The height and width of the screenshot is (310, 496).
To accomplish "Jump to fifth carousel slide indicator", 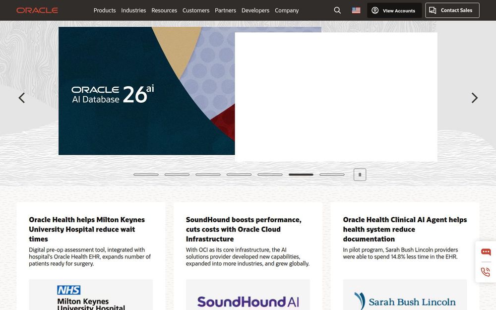I will [270, 175].
